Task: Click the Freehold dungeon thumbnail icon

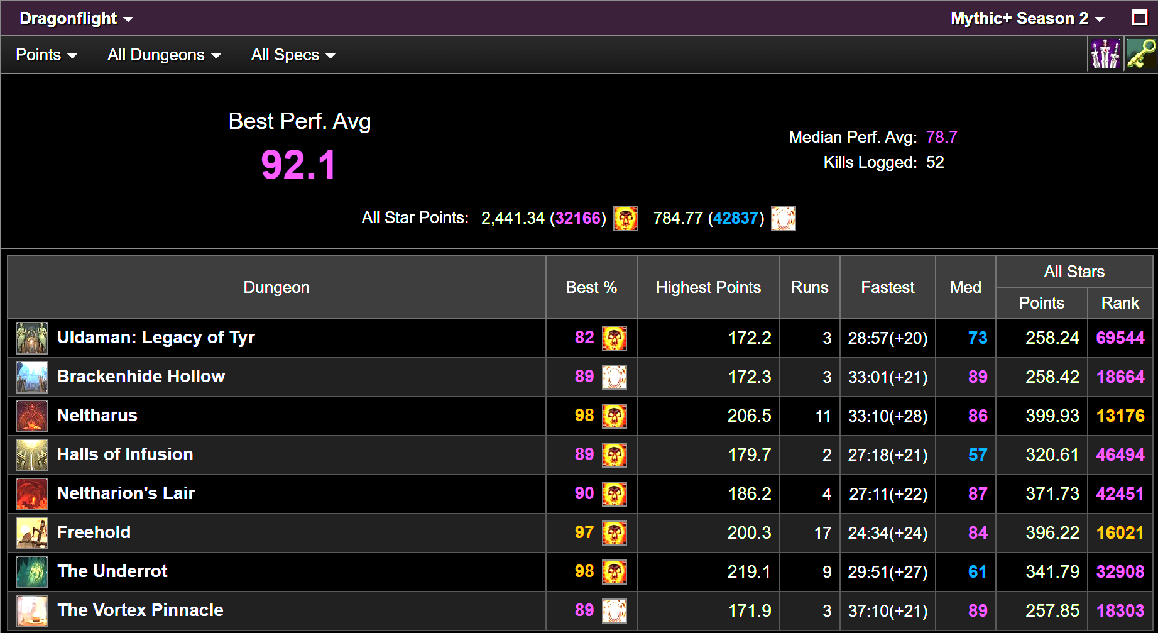Action: coord(32,533)
